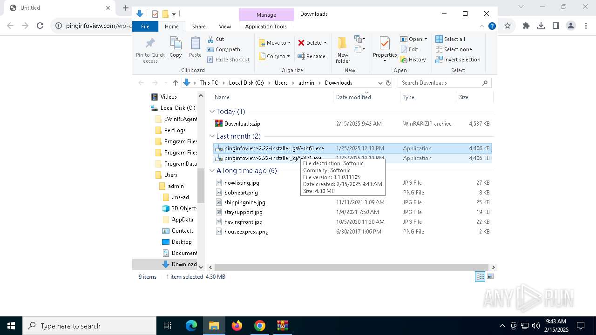Image resolution: width=596 pixels, height=335 pixels.
Task: Switch to Details view layout
Action: click(x=480, y=276)
